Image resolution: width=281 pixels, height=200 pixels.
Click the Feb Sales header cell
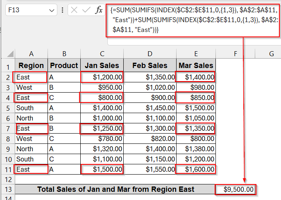(x=150, y=66)
